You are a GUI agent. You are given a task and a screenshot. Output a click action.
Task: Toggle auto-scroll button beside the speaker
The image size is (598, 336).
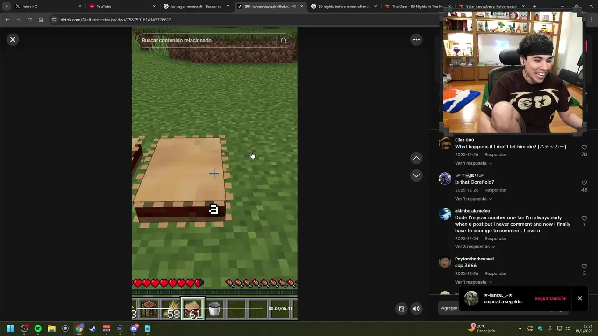[x=401, y=308]
